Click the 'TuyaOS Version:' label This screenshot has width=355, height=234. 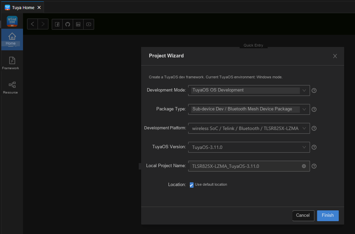coord(169,147)
